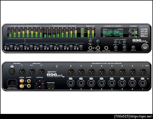The image size is (153, 119).
Task: Click the WORD clock OUT BNC connector
Action: pos(22,86)
